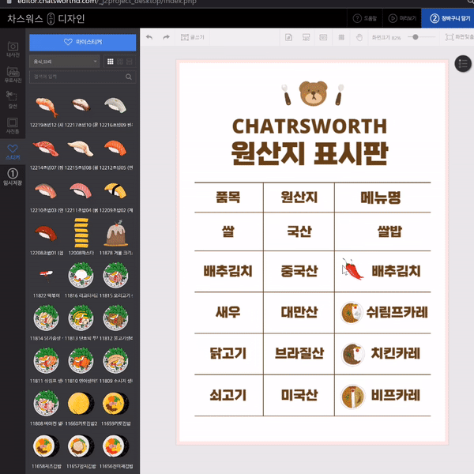Open the 음식_요리 sticker category dropdown
Screen dimensions: 474x474
tap(65, 62)
